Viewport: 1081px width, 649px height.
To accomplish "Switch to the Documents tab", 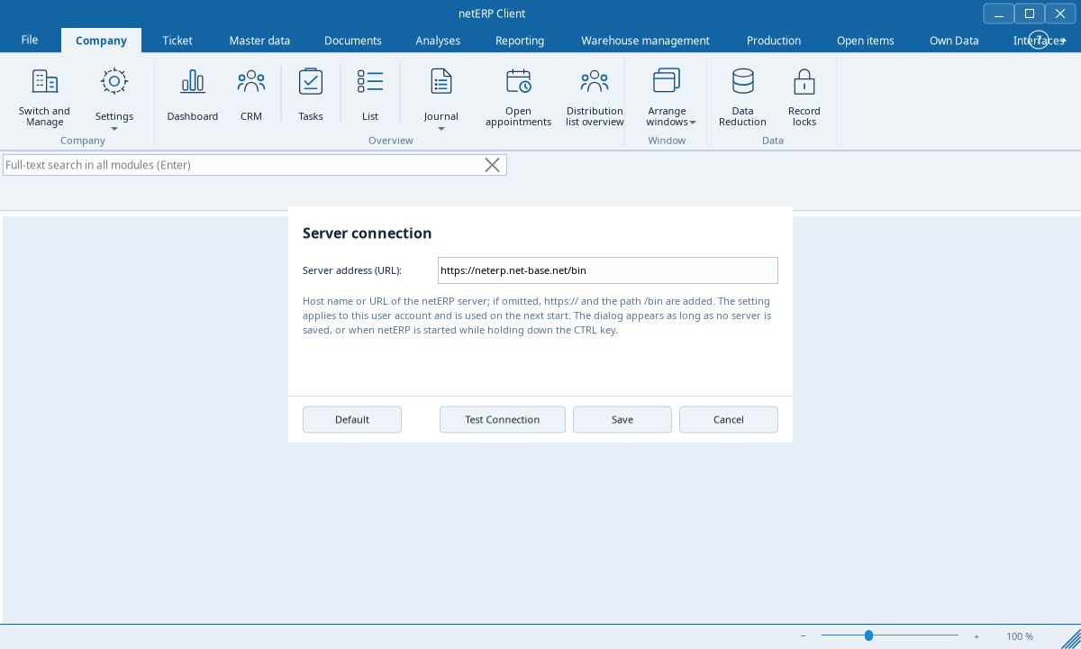I will (353, 41).
